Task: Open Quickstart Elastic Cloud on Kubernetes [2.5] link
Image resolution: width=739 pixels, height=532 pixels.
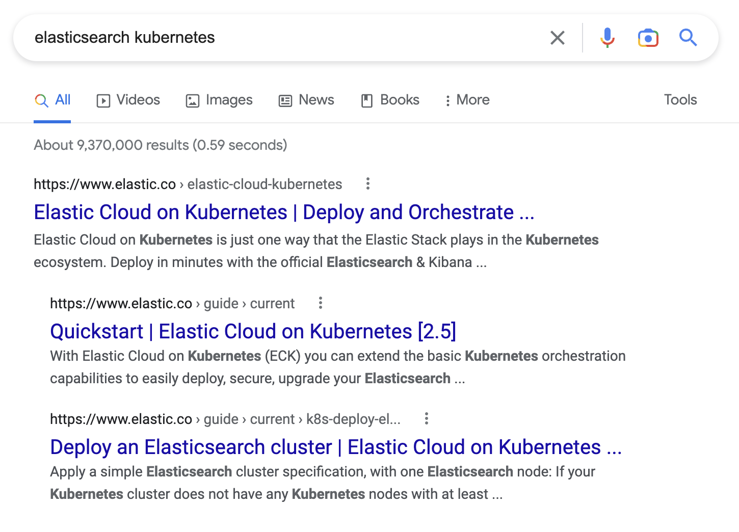Action: pos(253,331)
